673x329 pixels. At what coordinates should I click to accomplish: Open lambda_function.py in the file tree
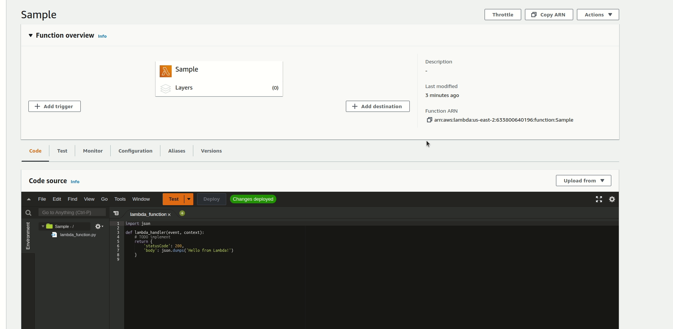(78, 235)
